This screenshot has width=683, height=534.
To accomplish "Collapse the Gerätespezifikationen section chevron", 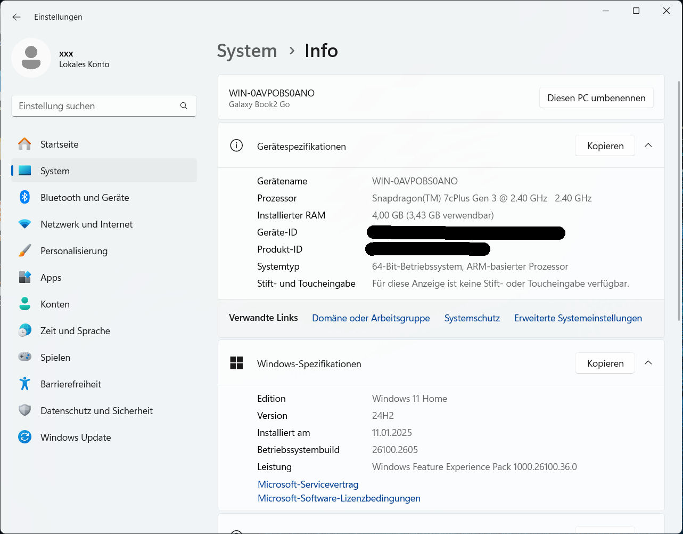I will point(648,145).
